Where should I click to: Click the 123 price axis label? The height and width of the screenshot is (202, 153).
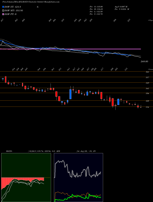tap(147, 101)
